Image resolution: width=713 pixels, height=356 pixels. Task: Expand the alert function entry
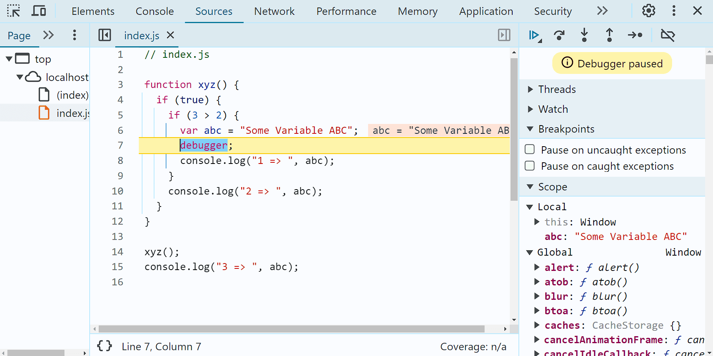537,267
